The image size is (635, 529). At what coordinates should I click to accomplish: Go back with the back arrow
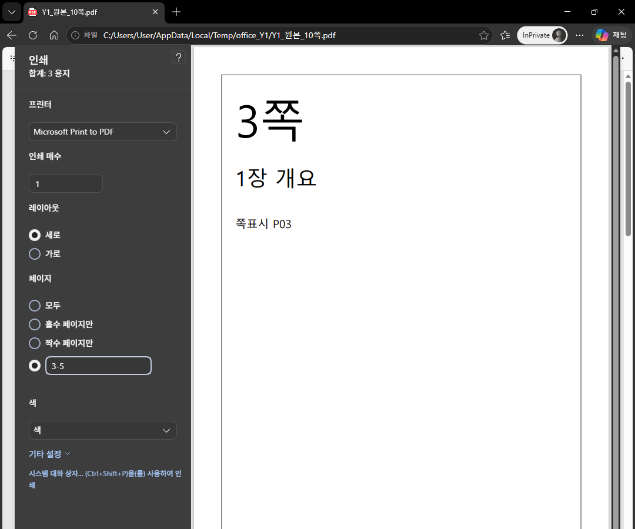12,35
